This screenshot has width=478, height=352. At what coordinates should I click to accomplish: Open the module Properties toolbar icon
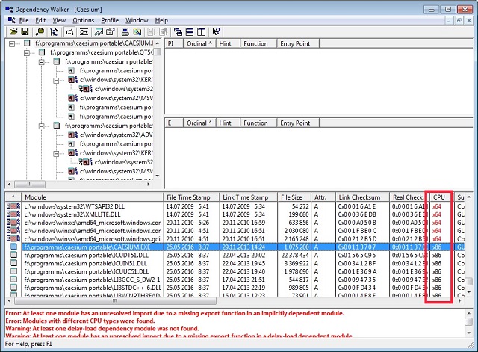click(110, 31)
